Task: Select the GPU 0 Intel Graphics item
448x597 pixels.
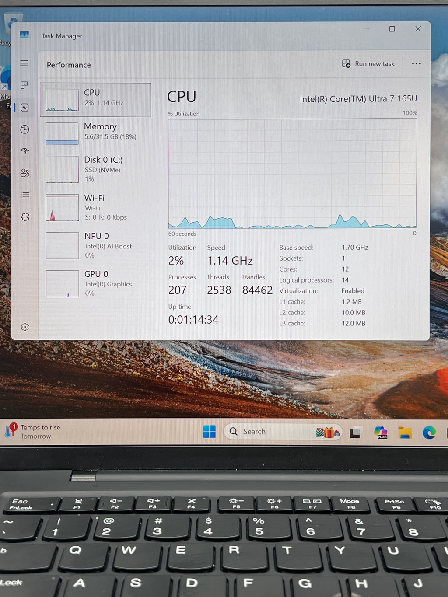Action: (95, 283)
